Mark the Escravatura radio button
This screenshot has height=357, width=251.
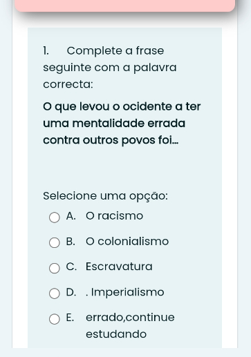click(x=55, y=268)
